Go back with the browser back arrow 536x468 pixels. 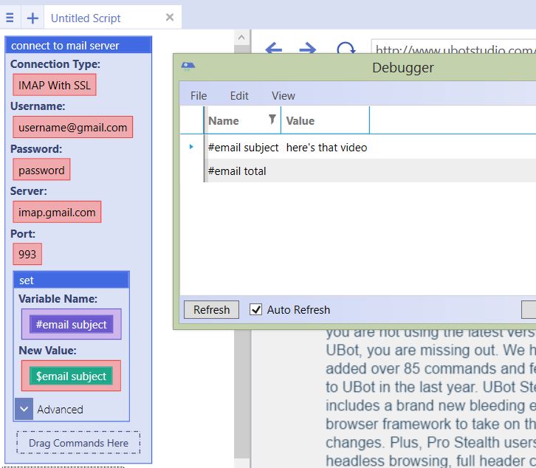click(273, 47)
